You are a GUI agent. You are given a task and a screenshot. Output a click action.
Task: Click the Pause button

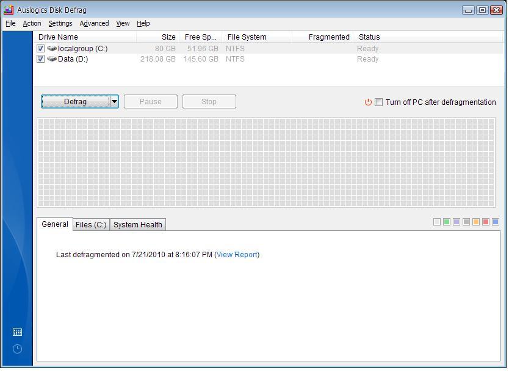pos(151,101)
